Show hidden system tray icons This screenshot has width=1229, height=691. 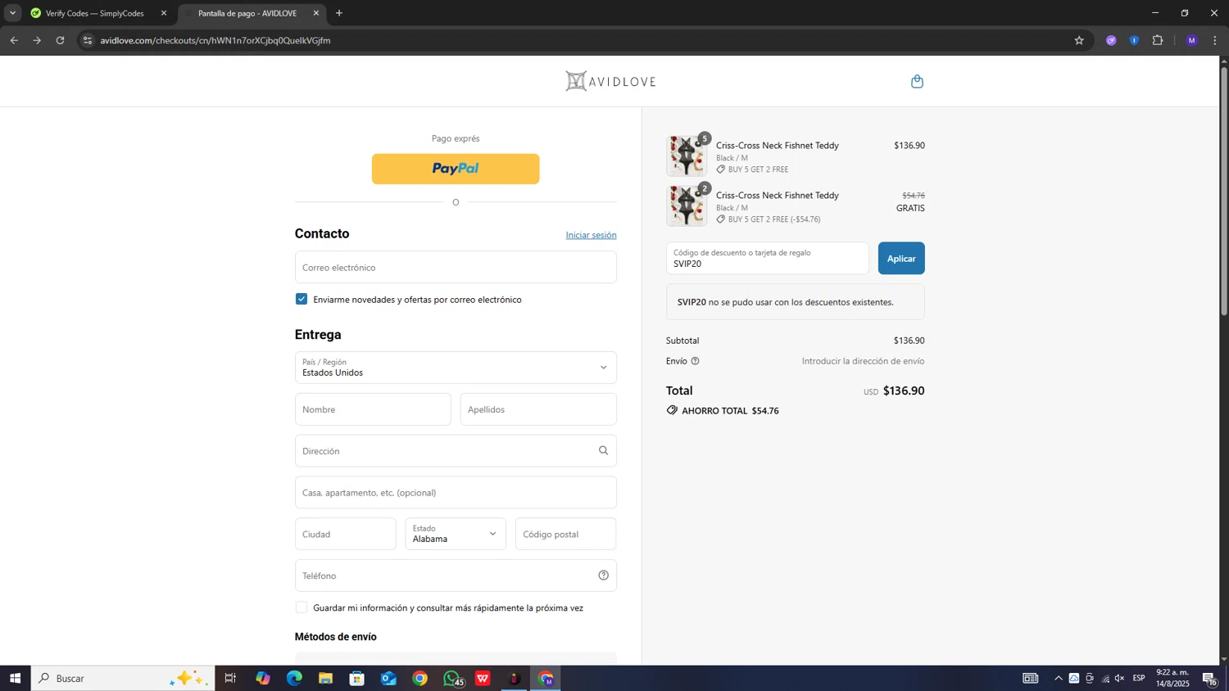pyautogui.click(x=1058, y=678)
